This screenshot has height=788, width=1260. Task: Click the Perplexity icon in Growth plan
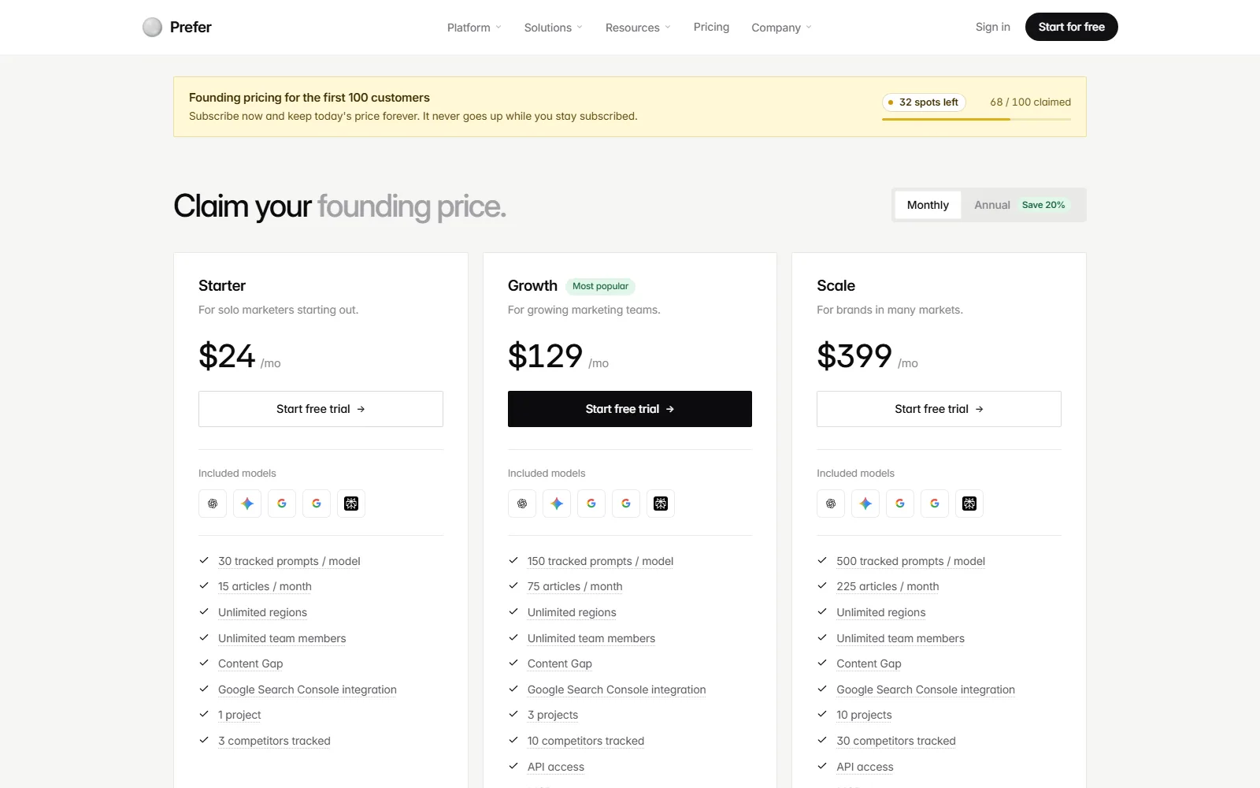(661, 504)
